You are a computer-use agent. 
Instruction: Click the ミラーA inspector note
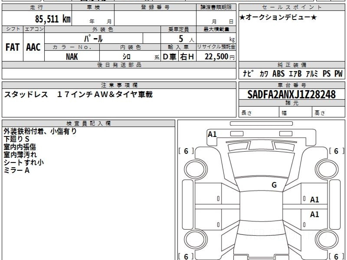tap(17, 170)
